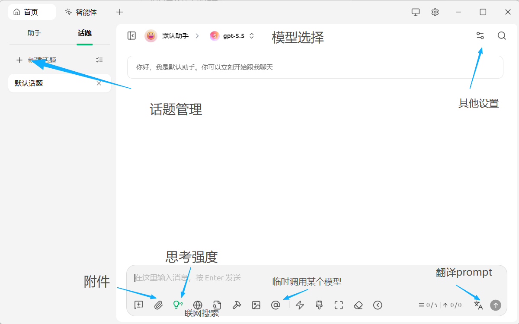Open the 智能体 agents tab
The image size is (519, 324).
81,12
